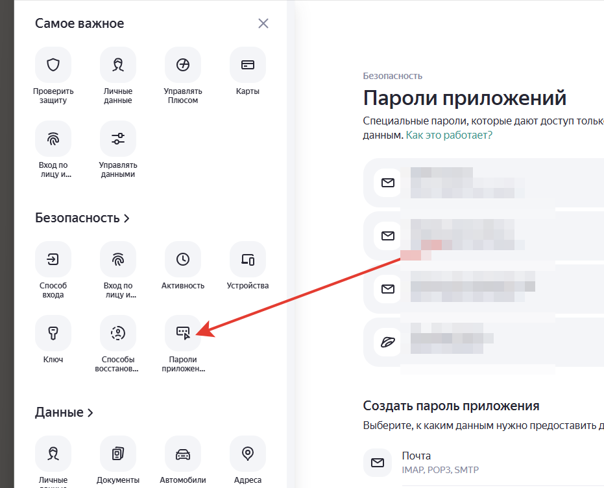Expand the Данные section heading
This screenshot has width=604, height=488.
pyautogui.click(x=64, y=412)
